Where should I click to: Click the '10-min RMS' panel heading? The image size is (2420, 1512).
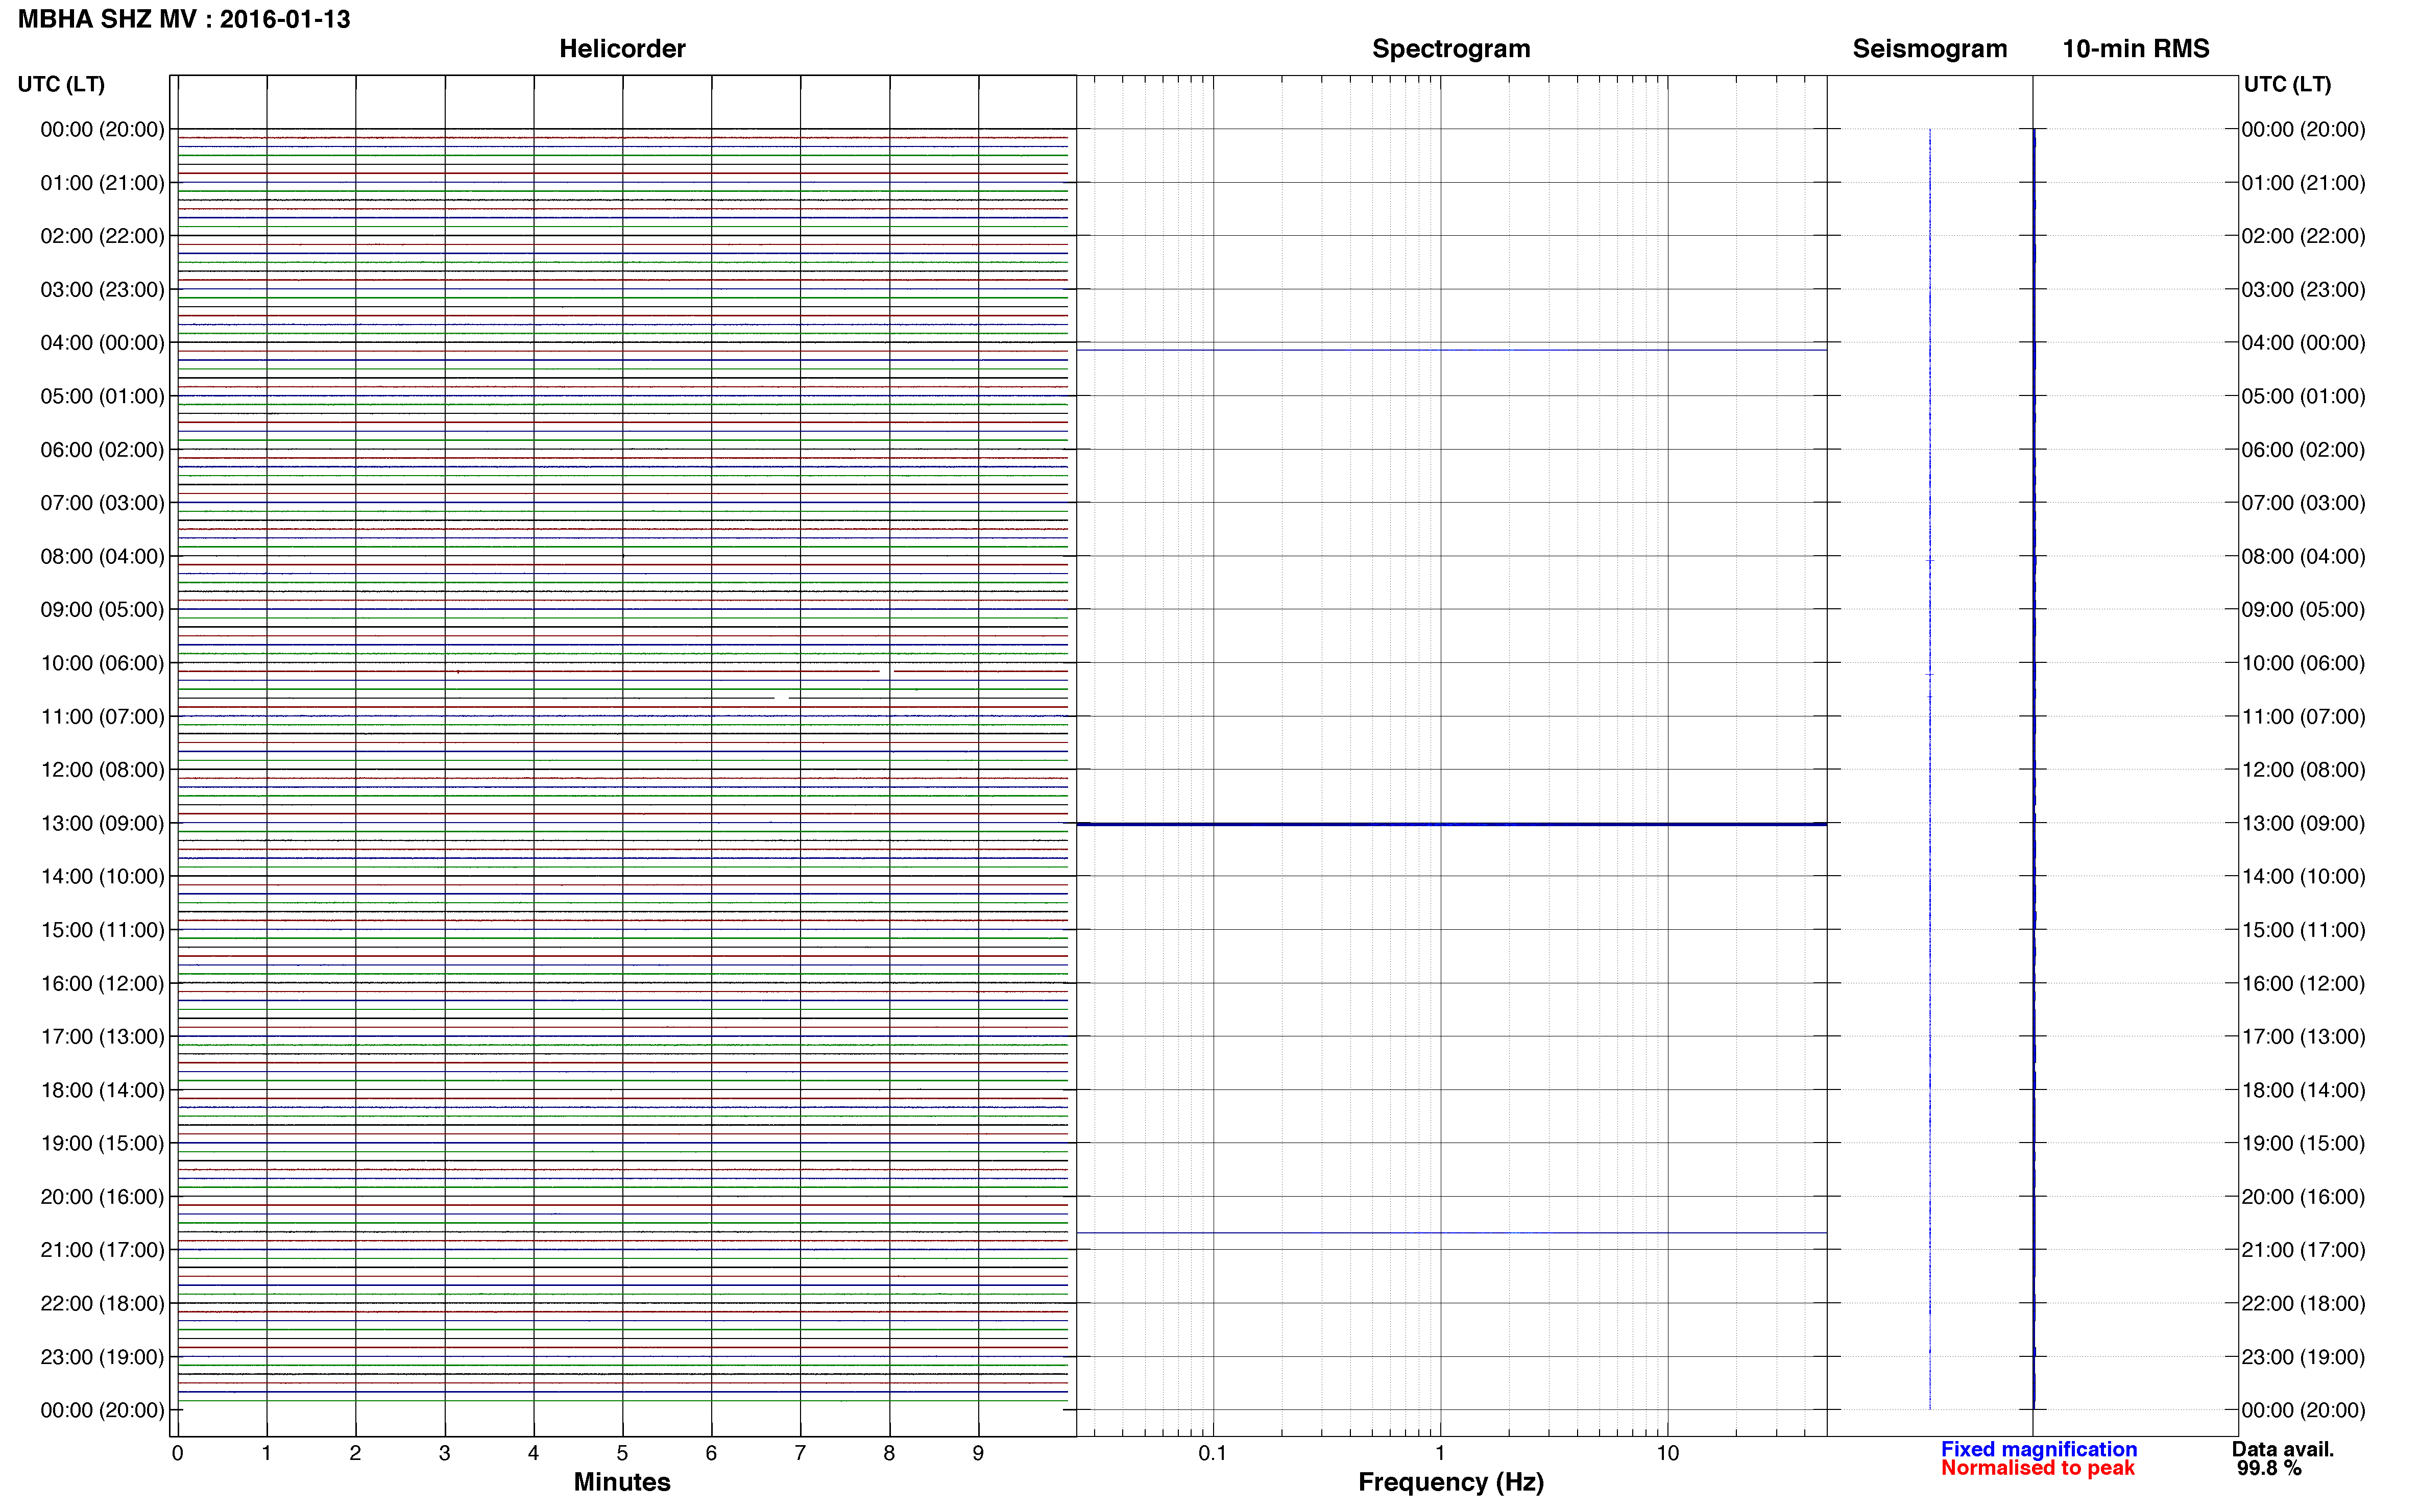coord(2136,48)
